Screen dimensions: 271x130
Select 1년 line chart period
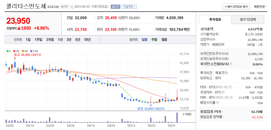tap(60, 40)
